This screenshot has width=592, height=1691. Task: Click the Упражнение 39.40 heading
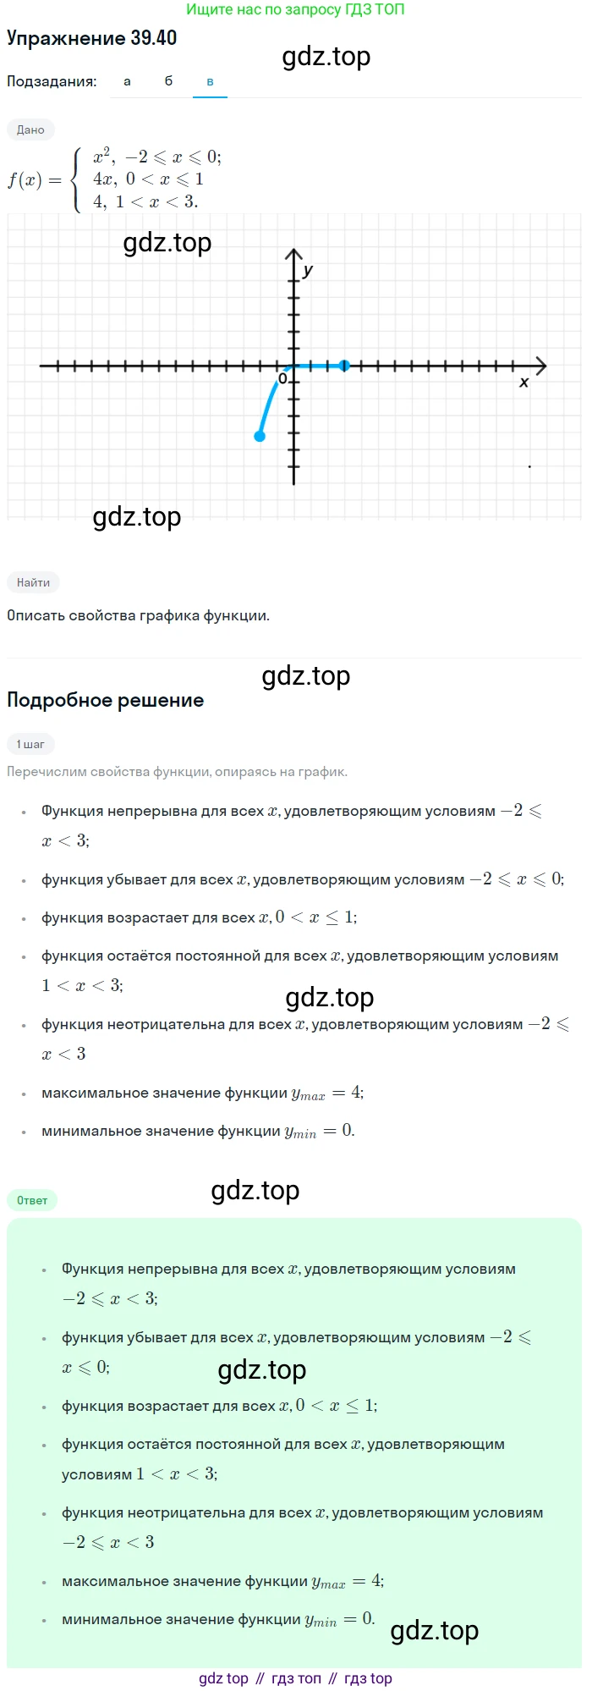tap(91, 38)
